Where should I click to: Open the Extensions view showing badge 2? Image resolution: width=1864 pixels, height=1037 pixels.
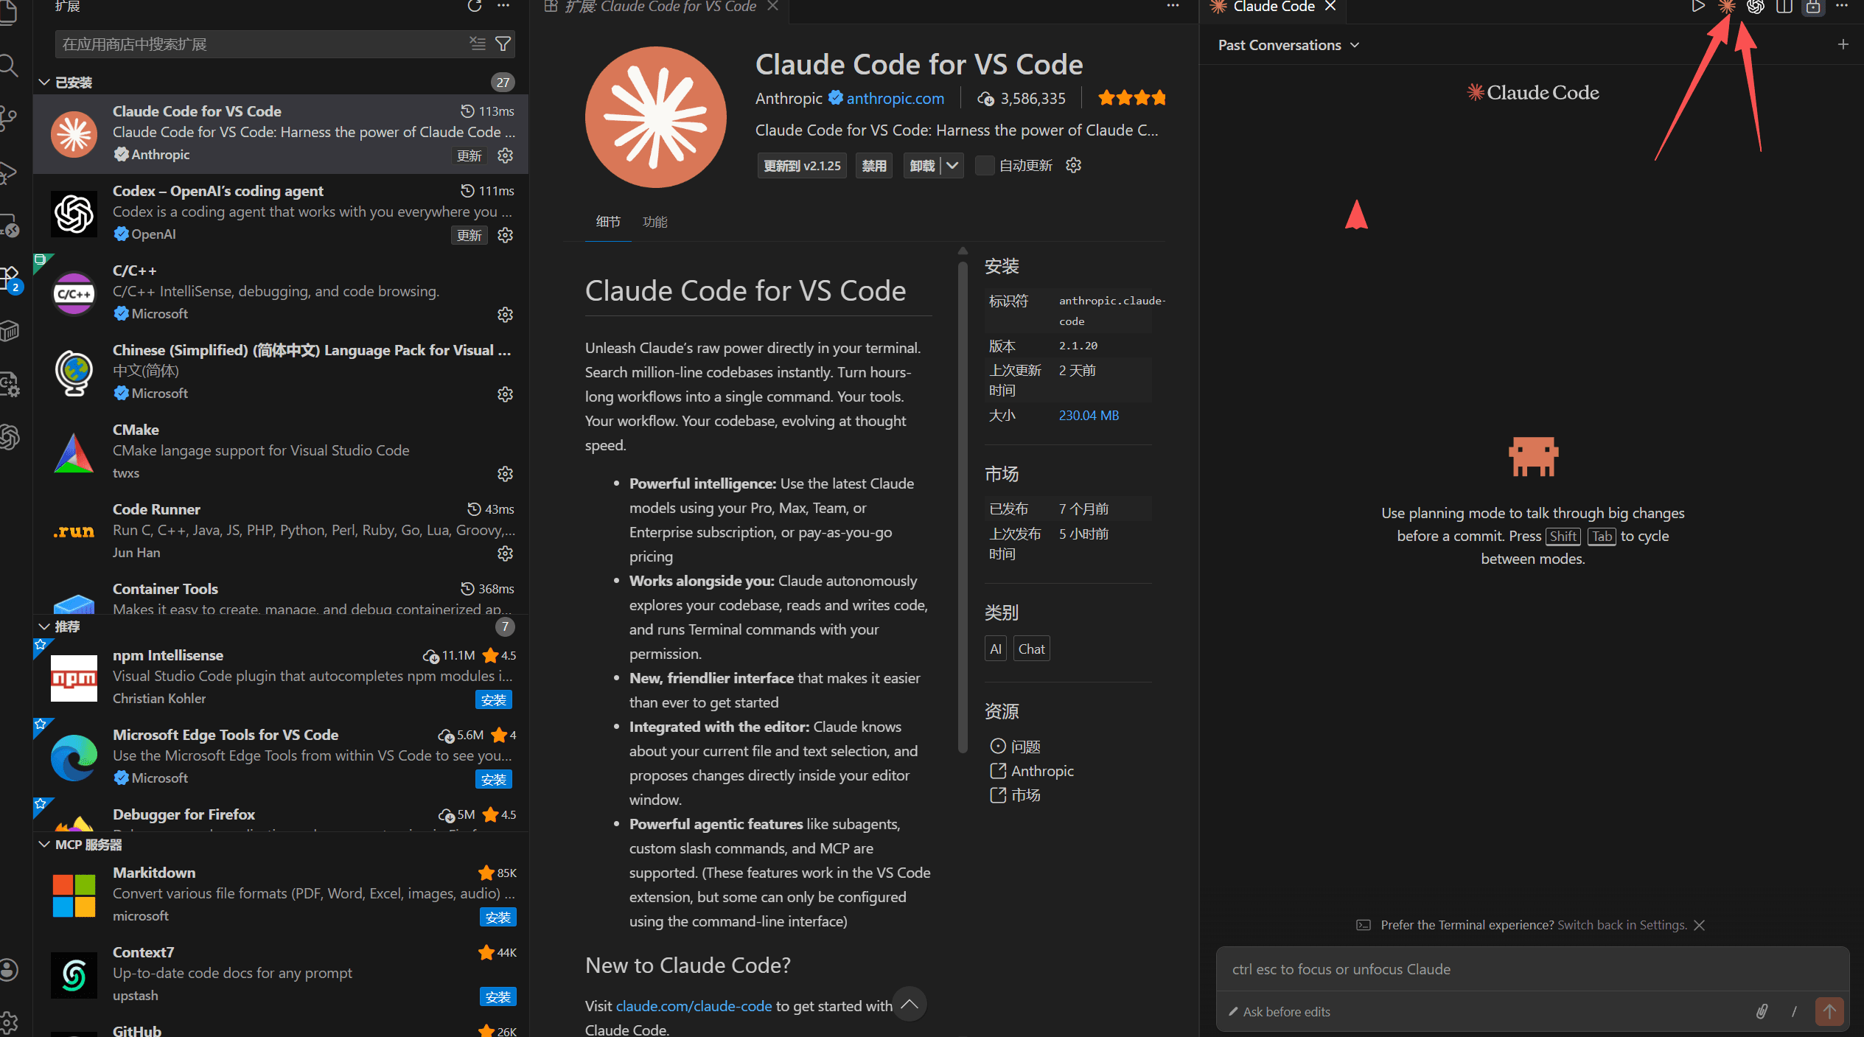point(10,275)
